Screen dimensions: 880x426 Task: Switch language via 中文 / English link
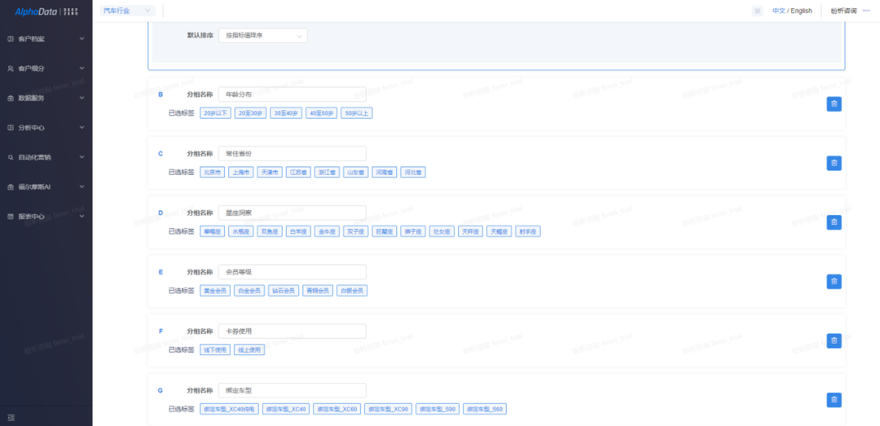coord(792,11)
